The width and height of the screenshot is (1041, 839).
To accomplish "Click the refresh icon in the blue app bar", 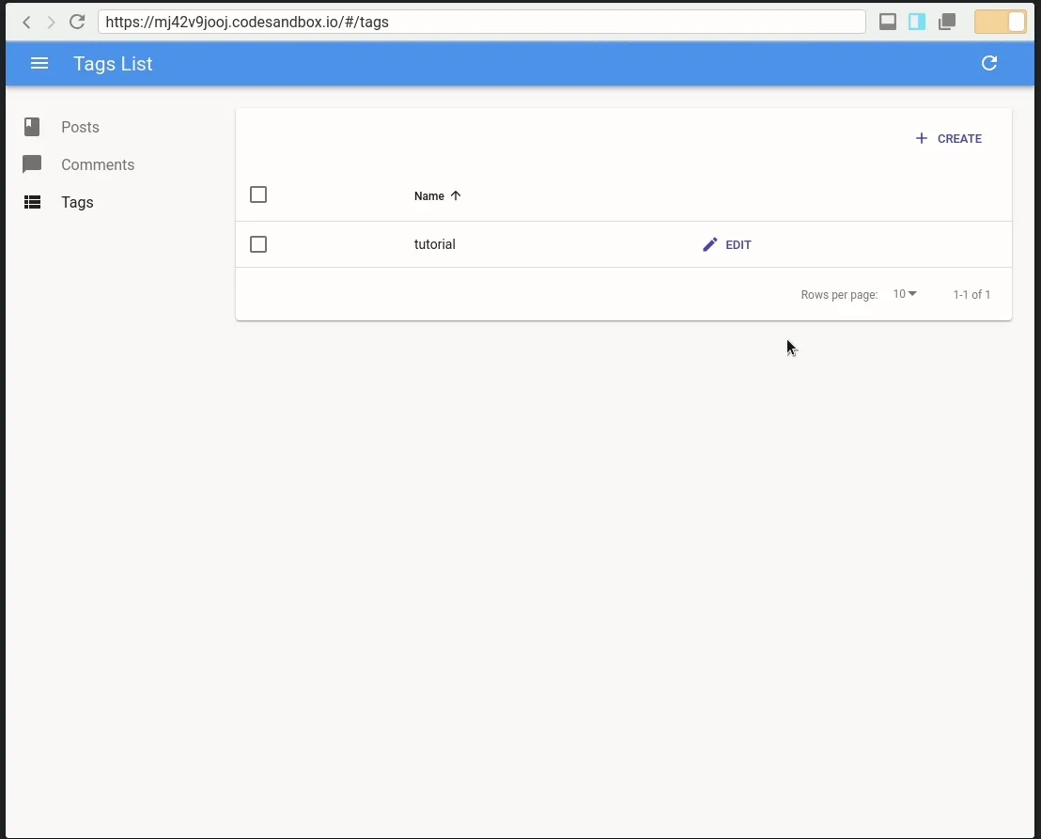I will pos(989,63).
